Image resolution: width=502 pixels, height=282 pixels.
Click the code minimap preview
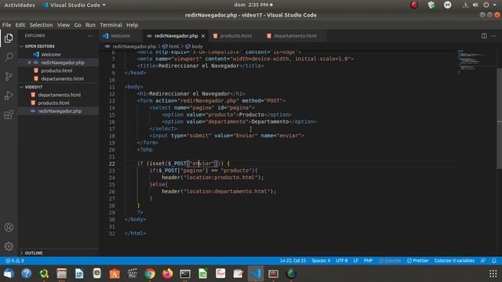click(476, 63)
